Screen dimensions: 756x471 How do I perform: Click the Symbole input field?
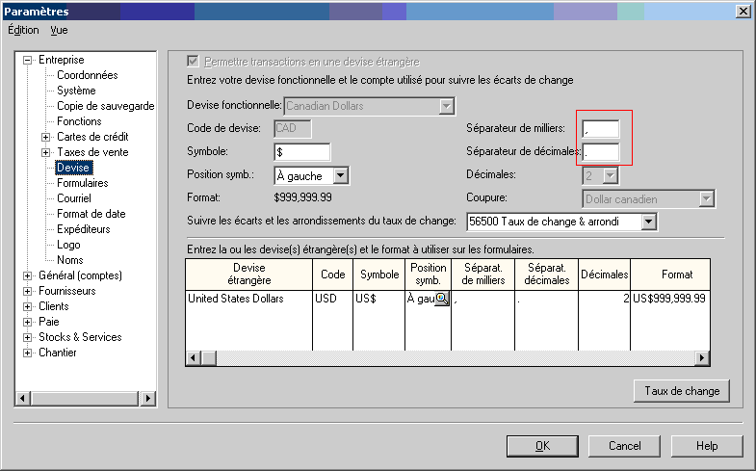(x=302, y=152)
